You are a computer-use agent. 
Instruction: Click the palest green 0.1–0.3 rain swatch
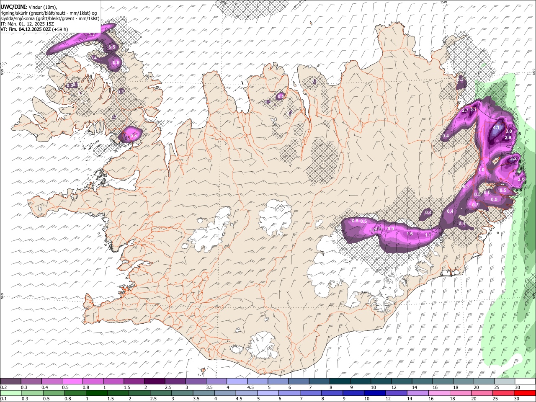11,393
